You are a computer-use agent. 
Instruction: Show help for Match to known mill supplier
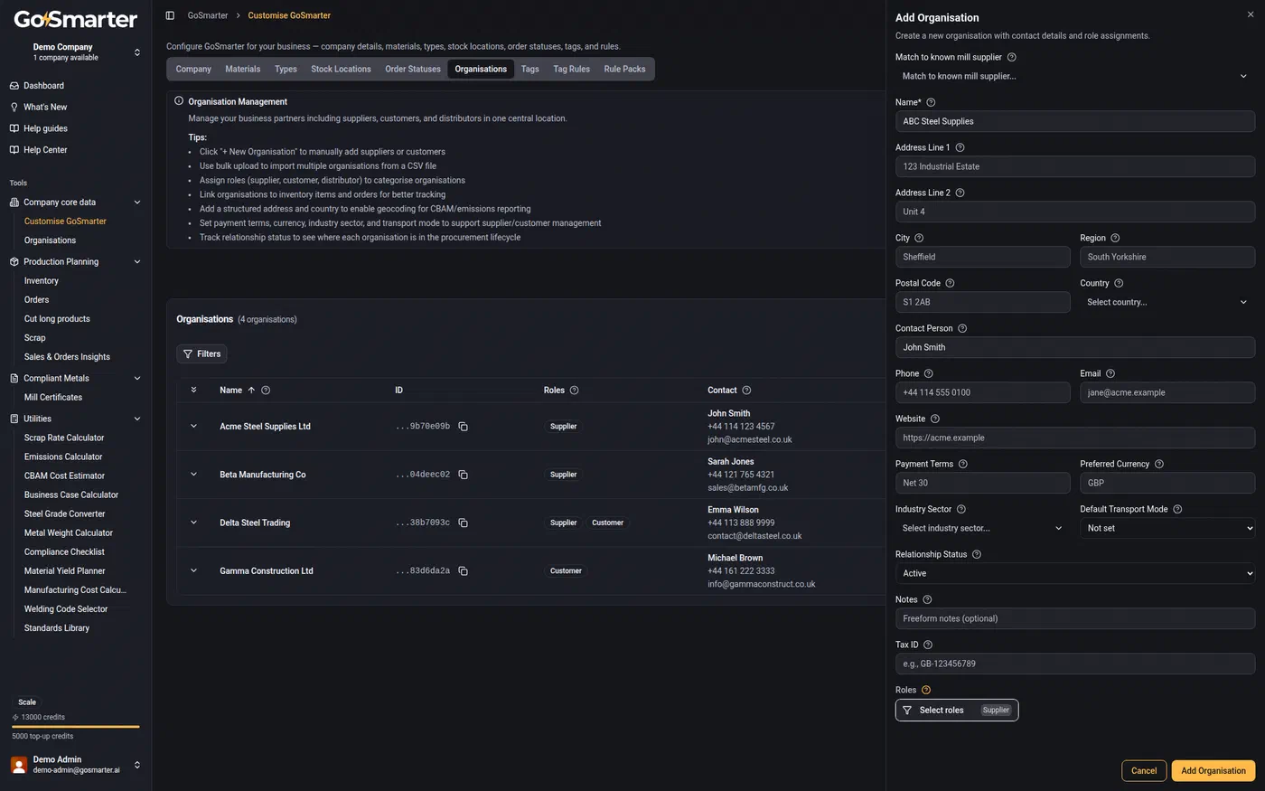click(x=1012, y=57)
